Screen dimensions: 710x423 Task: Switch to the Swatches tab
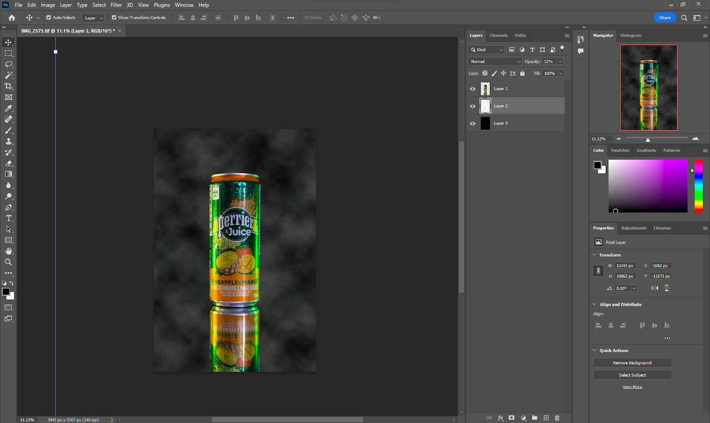[620, 150]
